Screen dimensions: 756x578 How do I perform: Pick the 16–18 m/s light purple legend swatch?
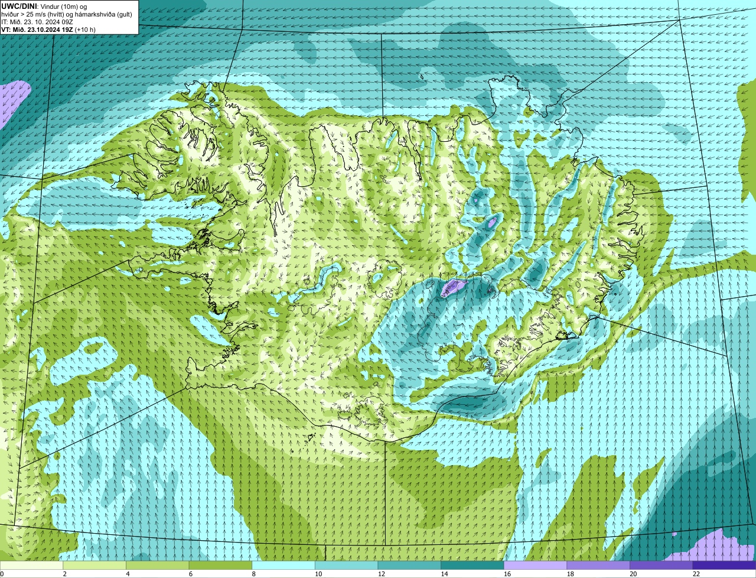click(536, 565)
